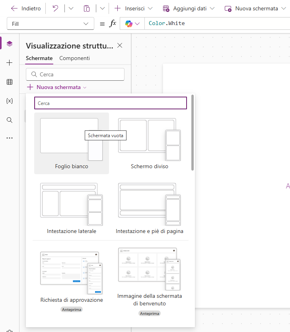
Task: Select the Intestazione laterale template
Action: tap(72, 208)
